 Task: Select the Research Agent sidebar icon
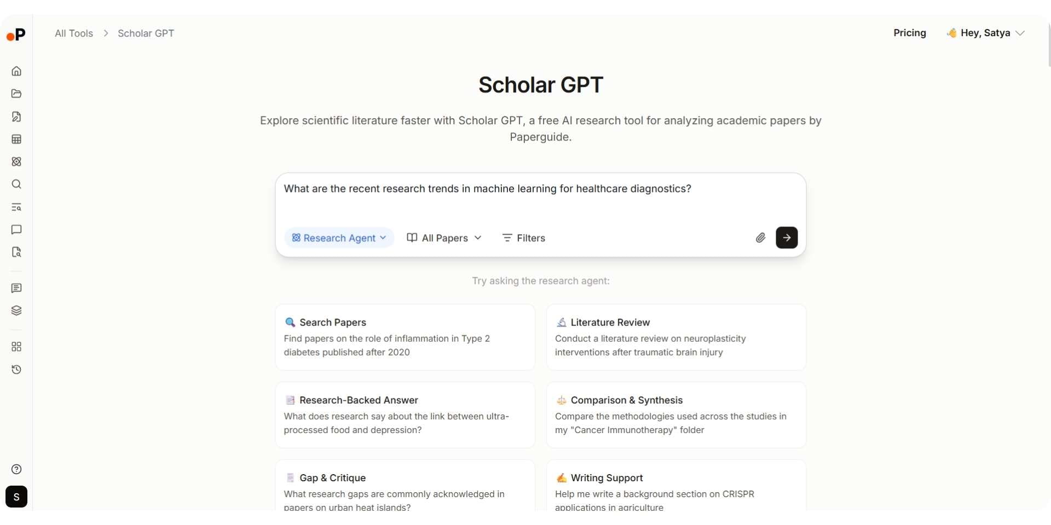(x=16, y=161)
